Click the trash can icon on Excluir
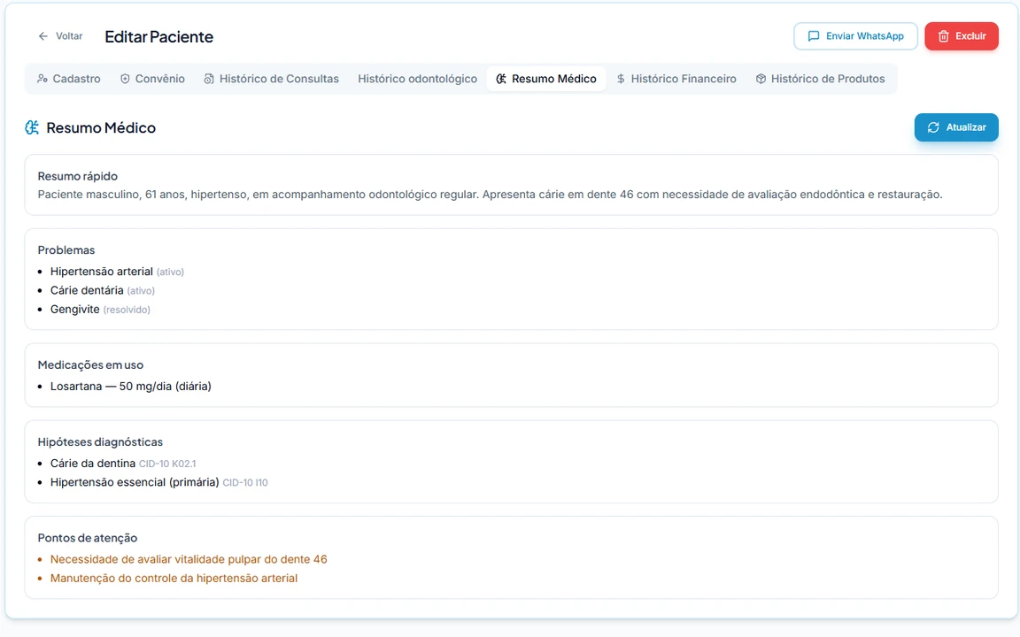This screenshot has height=637, width=1020. 943,36
